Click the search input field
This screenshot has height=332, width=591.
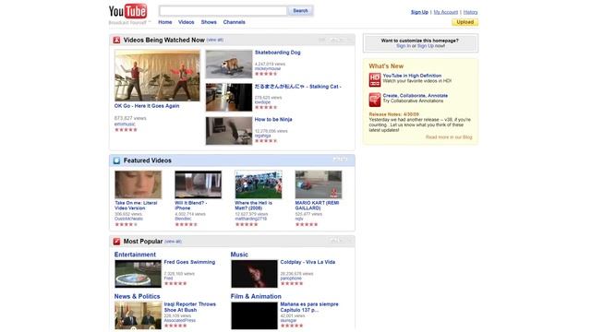point(223,10)
